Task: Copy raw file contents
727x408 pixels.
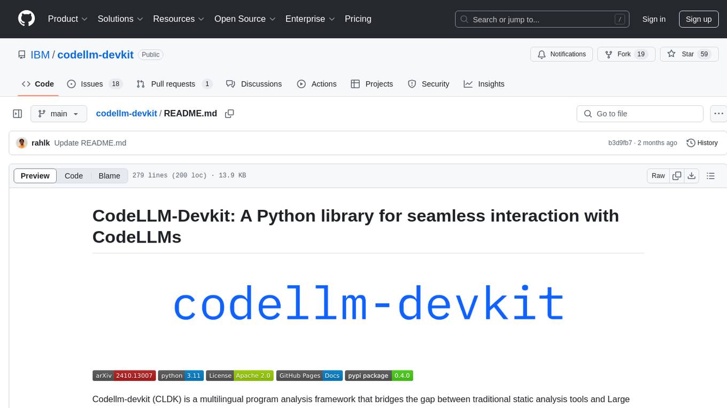Action: point(677,176)
